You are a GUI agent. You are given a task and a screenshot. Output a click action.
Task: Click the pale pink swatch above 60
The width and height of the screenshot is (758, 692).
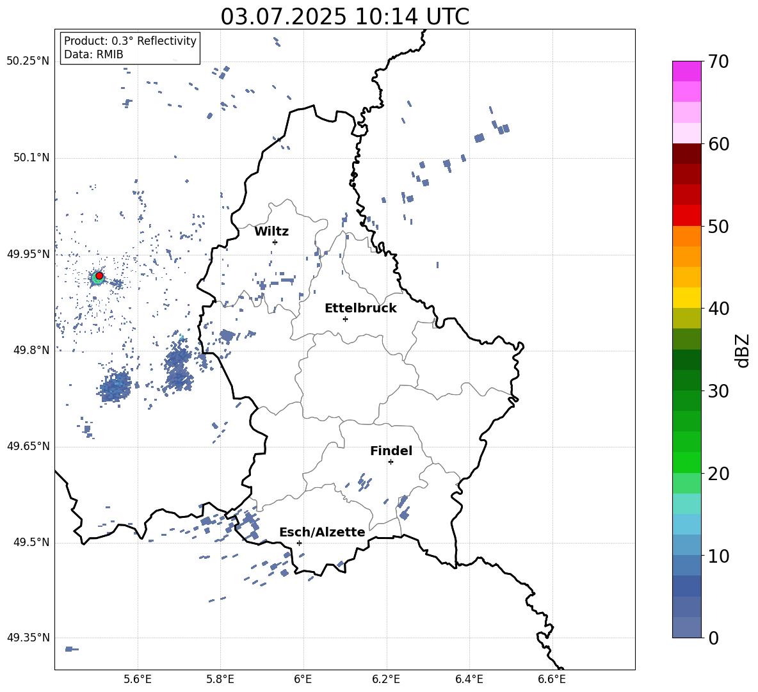[687, 133]
